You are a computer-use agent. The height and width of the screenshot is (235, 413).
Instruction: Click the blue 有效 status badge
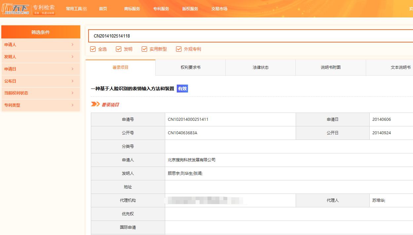pyautogui.click(x=182, y=88)
